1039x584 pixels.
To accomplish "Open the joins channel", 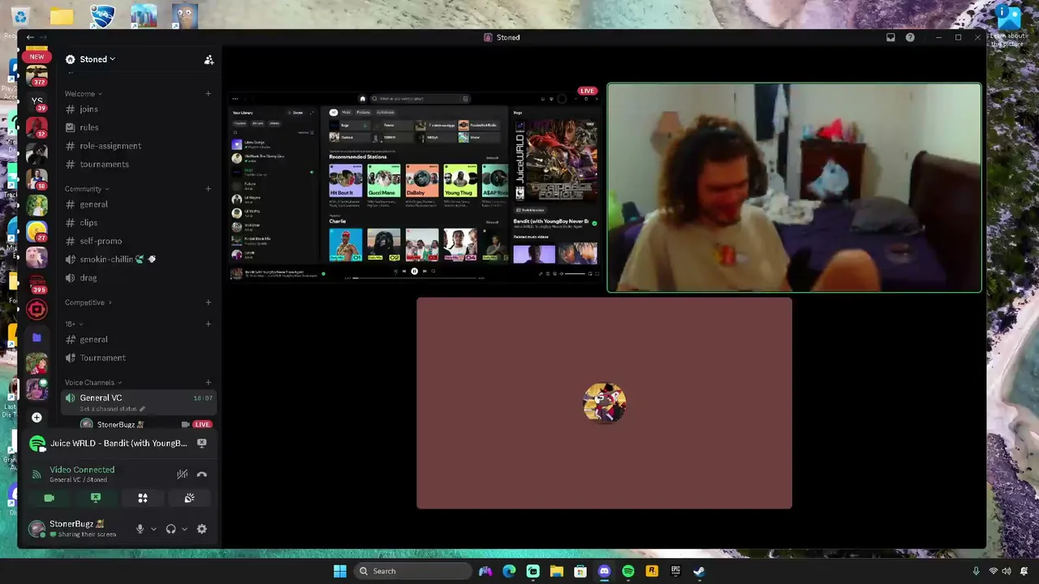I will [138, 109].
